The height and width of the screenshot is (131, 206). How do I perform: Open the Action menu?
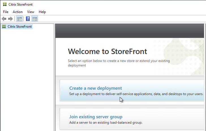[x=18, y=12]
